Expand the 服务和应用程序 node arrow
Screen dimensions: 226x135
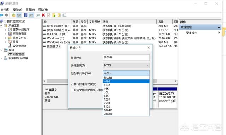click(1, 58)
